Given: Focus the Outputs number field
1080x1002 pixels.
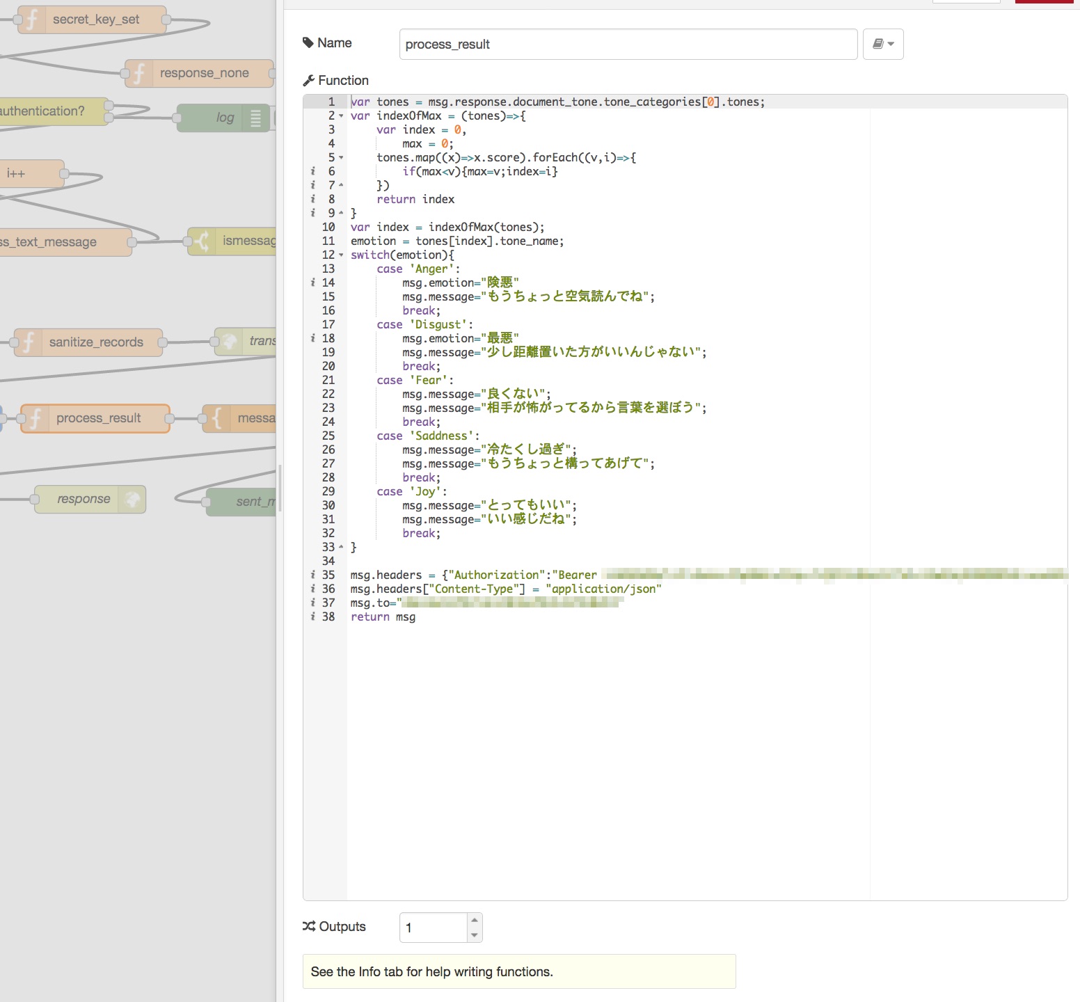Looking at the screenshot, I should 434,928.
